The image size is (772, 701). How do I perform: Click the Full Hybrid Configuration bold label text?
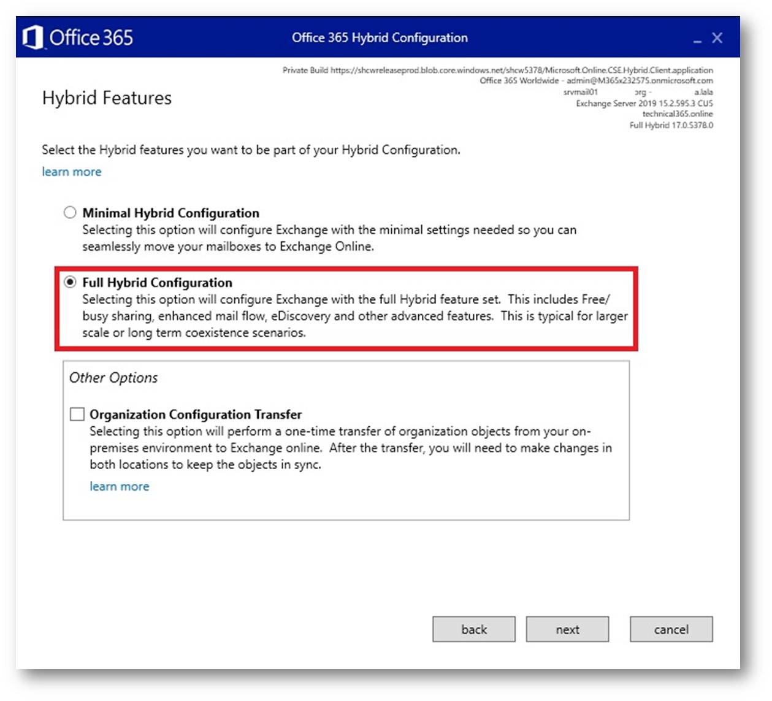(158, 283)
